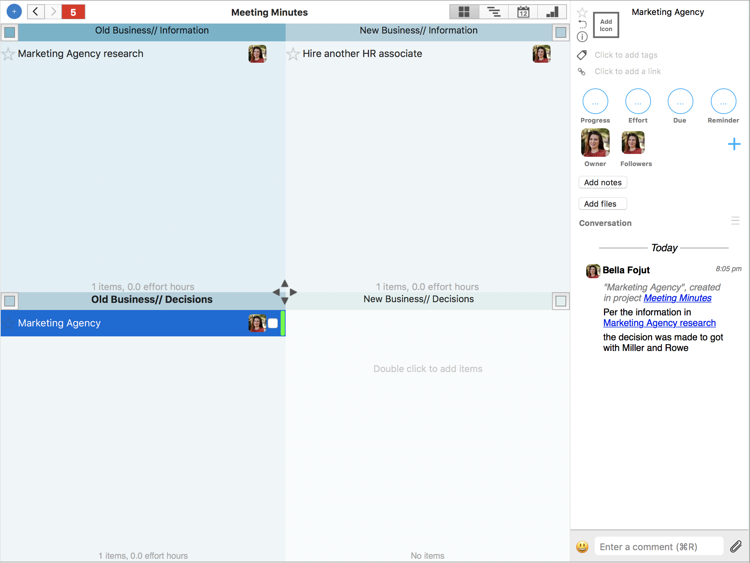The width and height of the screenshot is (750, 563).
Task: Check the completion checkbox on 'Marketing Agency'
Action: click(273, 323)
